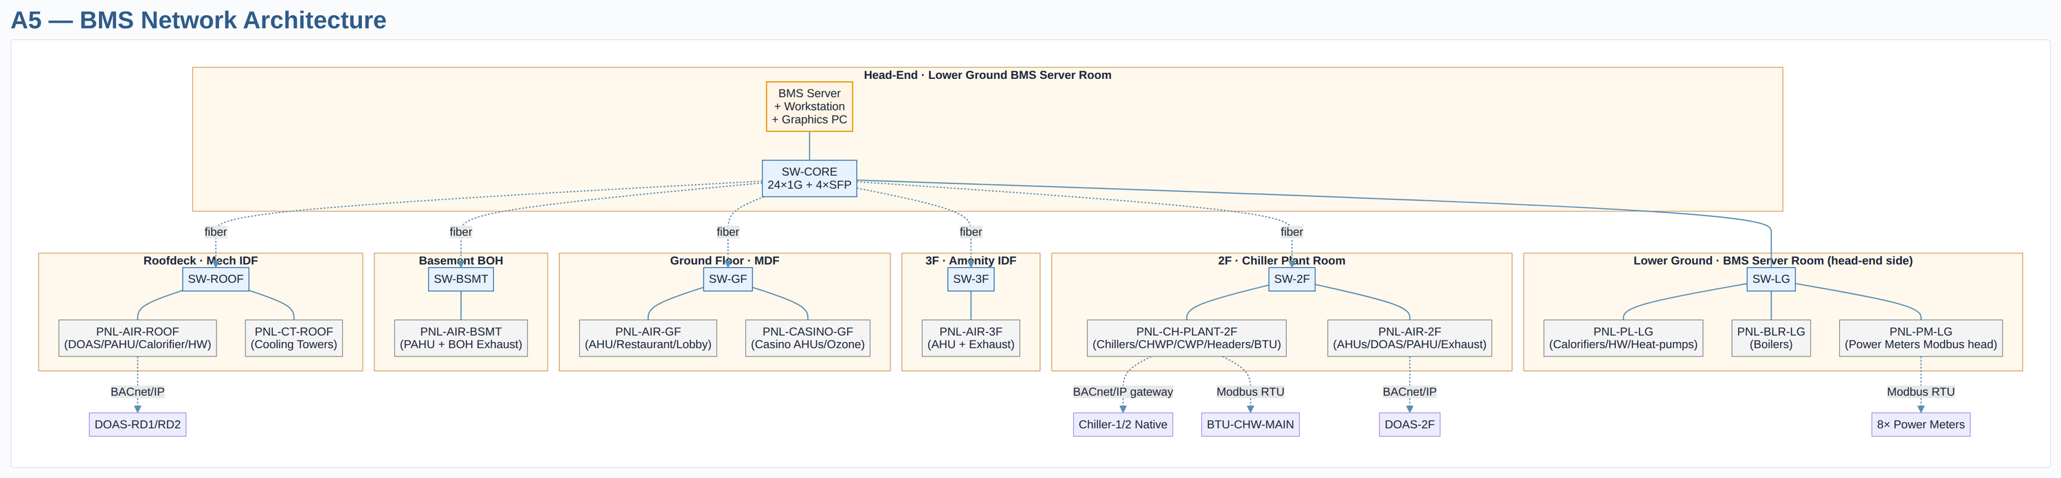Click the SW-ROOF switch box

[x=215, y=279]
